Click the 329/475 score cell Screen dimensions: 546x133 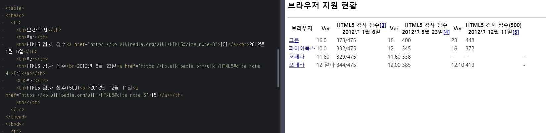pyautogui.click(x=346, y=57)
